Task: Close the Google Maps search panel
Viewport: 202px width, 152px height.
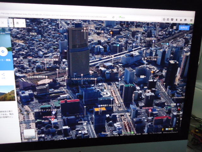Action: pos(3,22)
